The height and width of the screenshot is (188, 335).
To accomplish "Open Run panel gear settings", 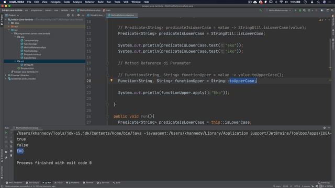I will pos(325,127).
